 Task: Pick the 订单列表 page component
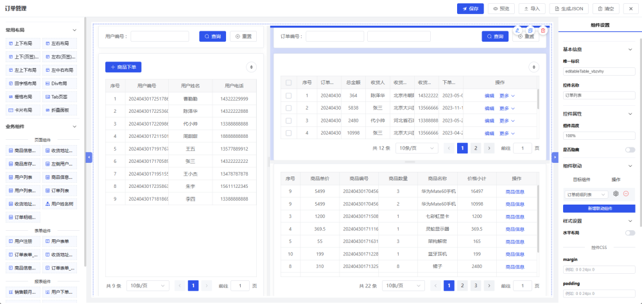tap(59, 190)
